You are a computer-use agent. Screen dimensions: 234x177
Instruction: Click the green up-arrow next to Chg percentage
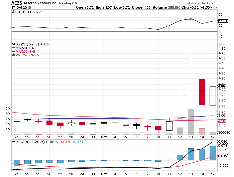click(x=216, y=8)
